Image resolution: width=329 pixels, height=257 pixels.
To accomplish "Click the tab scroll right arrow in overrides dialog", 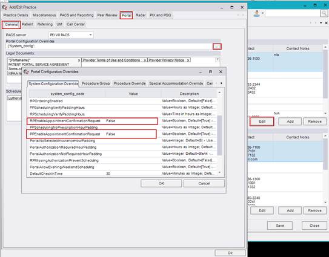I will pos(221,83).
